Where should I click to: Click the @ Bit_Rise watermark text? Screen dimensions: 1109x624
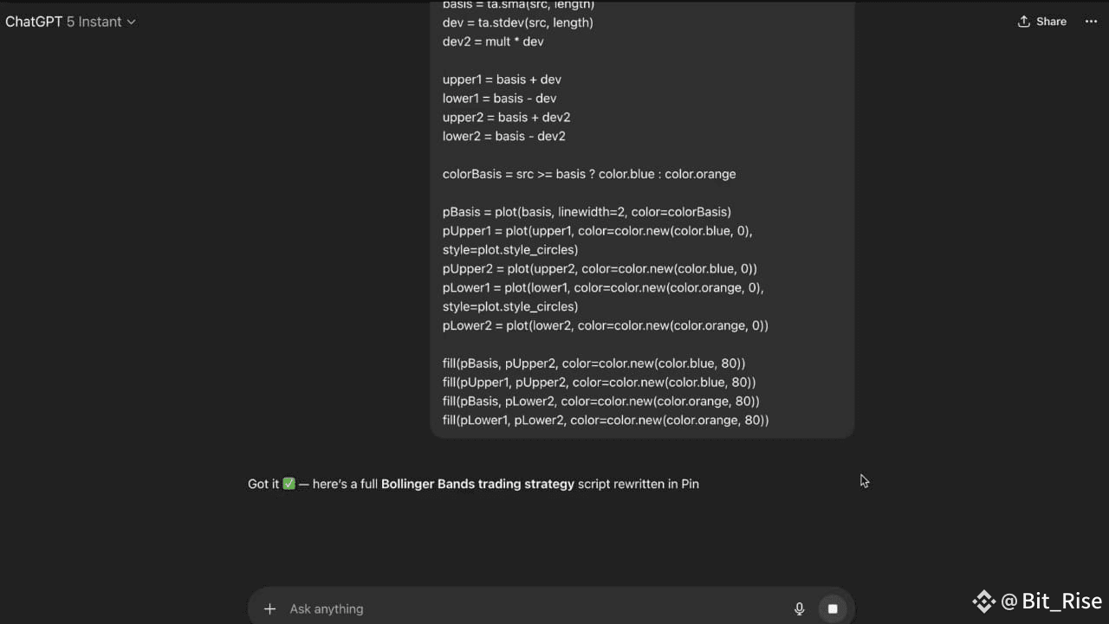coord(1052,601)
